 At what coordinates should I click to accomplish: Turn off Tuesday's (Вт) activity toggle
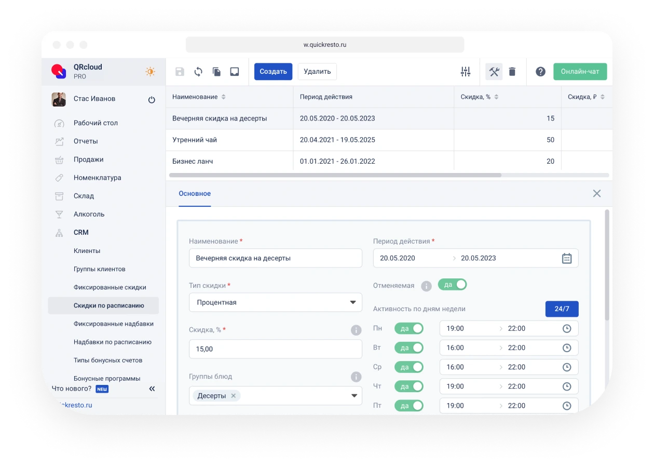pos(408,348)
